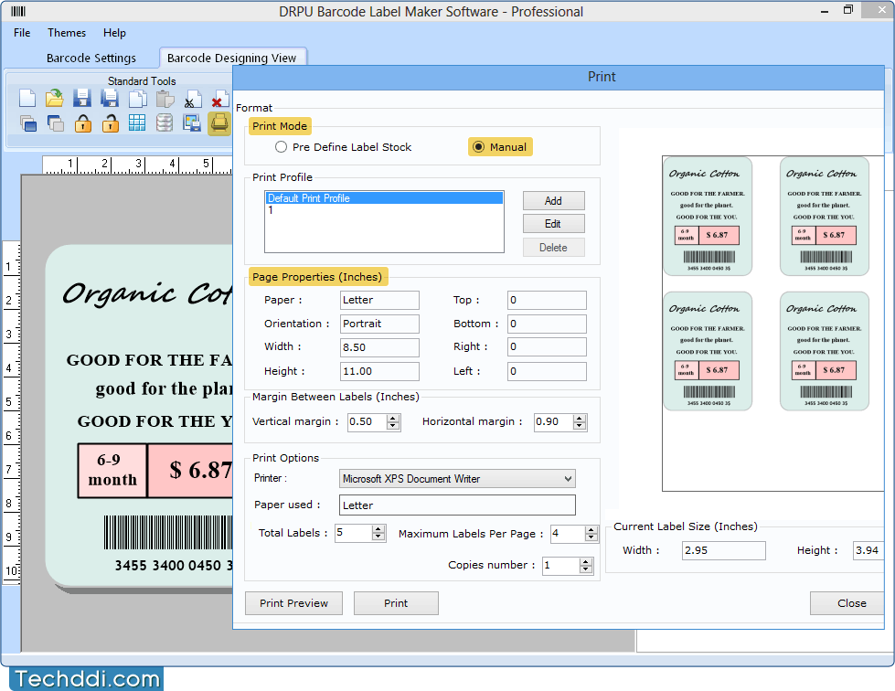Viewport: 895px width, 691px height.
Task: Click the page Height field 11.00
Action: [379, 371]
